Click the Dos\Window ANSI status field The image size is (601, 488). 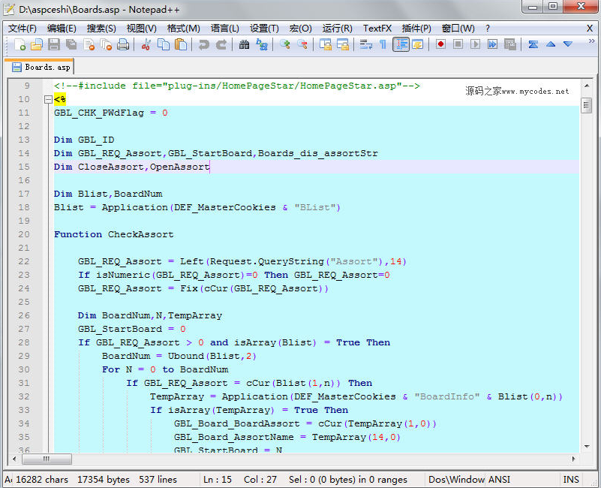click(470, 479)
